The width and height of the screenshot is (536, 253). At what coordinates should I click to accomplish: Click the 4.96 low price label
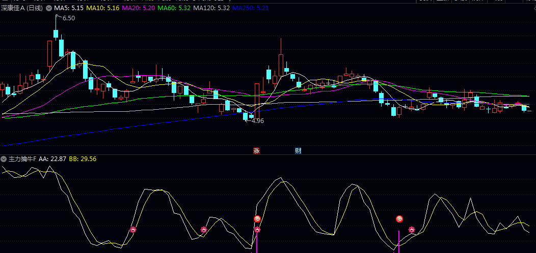[x=258, y=121]
